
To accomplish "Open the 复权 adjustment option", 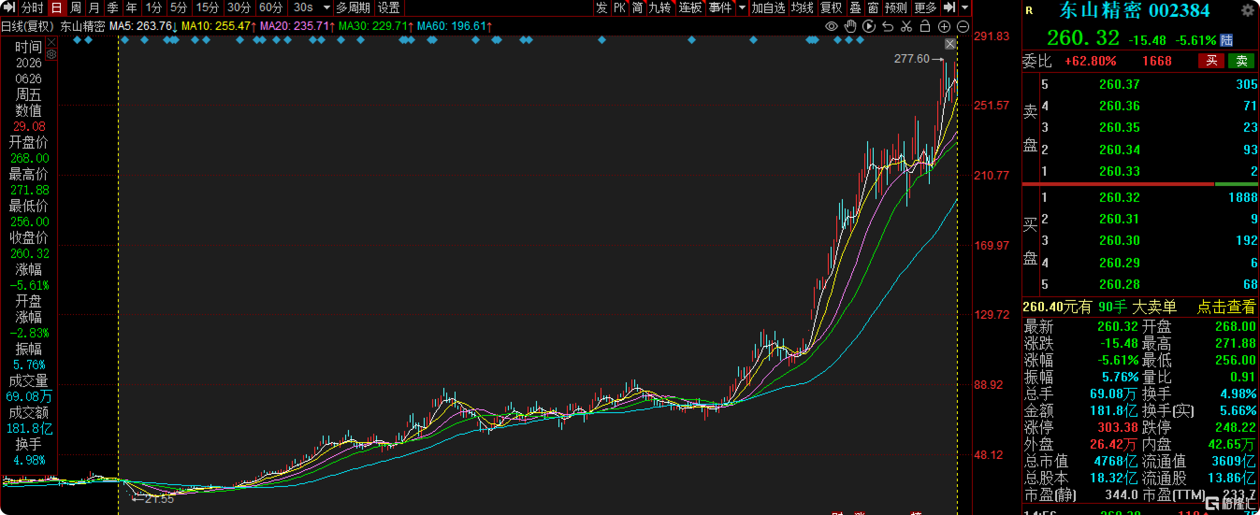I will point(831,7).
